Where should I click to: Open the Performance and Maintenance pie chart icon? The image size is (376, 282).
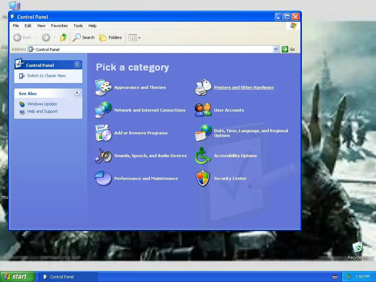[103, 178]
